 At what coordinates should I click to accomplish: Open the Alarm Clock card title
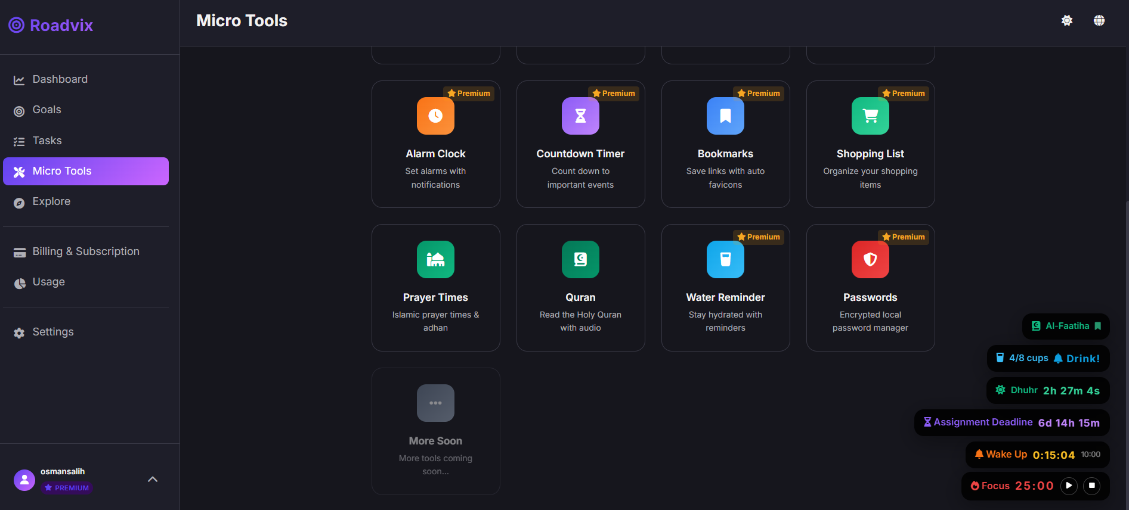435,154
